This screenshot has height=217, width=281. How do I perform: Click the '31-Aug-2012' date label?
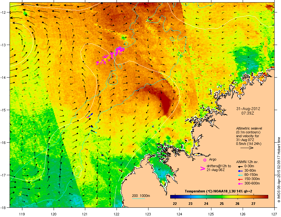[x=248, y=109]
